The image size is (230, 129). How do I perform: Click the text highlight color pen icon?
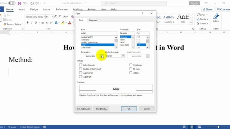(x=63, y=23)
